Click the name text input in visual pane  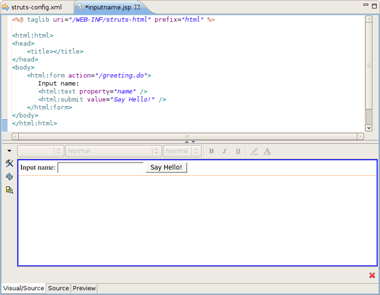(101, 167)
